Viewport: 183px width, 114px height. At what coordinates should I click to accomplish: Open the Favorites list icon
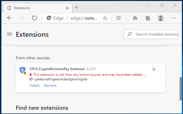(135, 18)
